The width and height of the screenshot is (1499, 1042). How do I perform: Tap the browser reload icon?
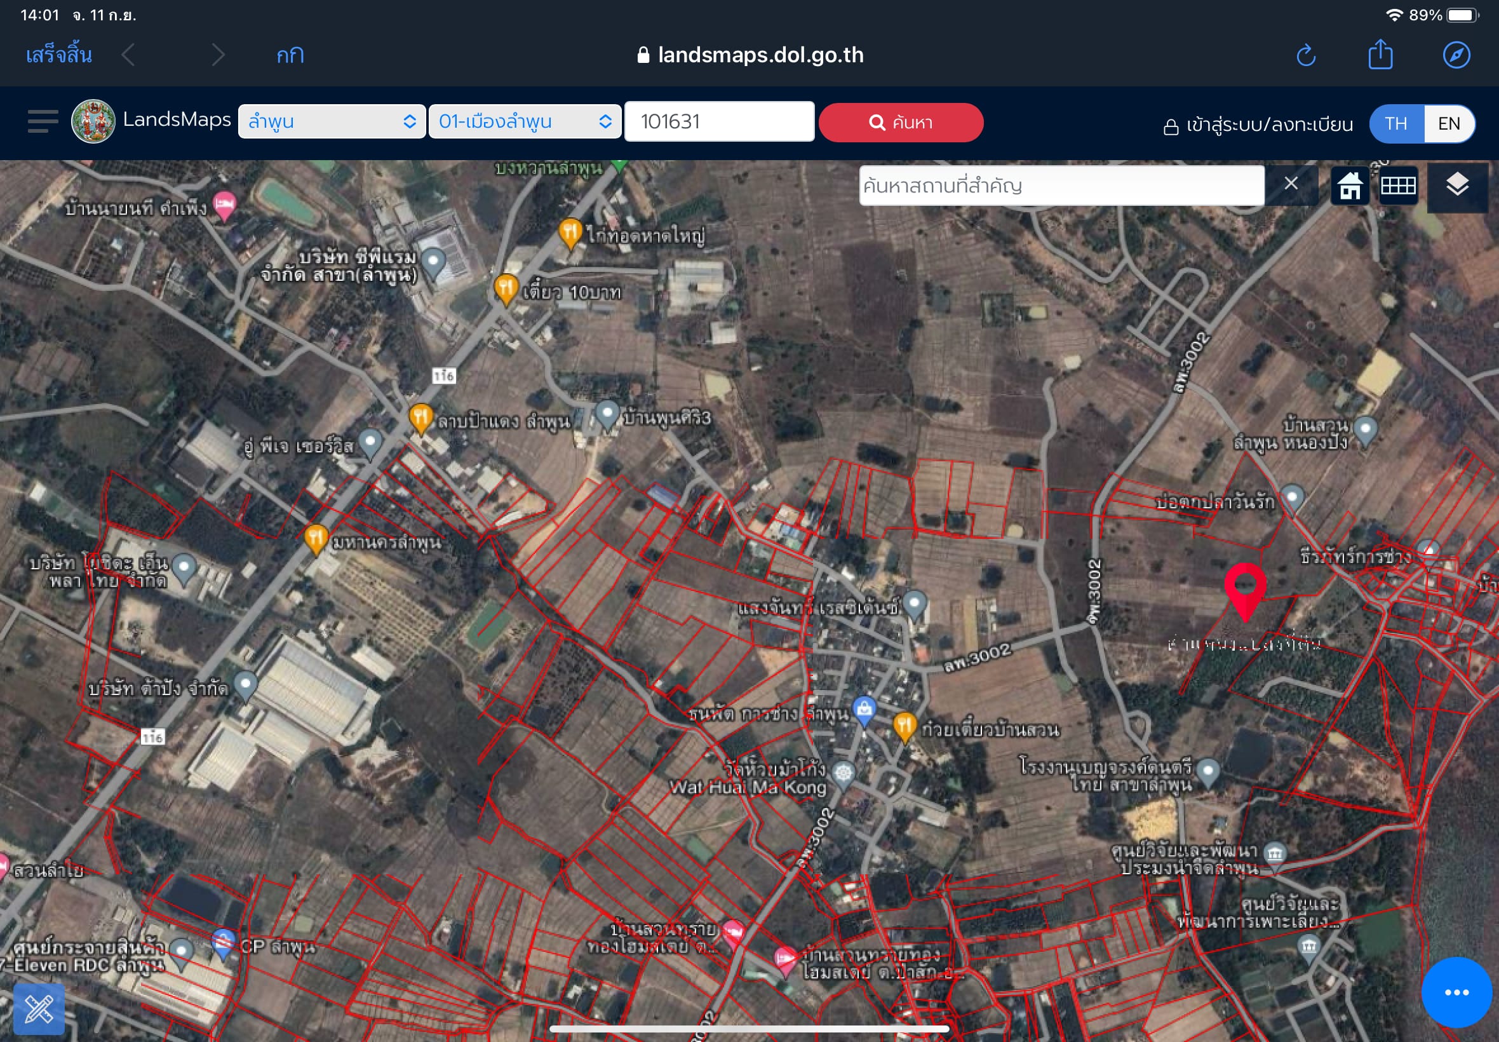click(1306, 55)
